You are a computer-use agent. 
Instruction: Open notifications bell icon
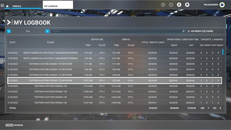click(187, 5)
